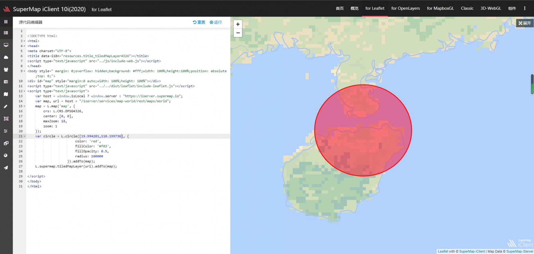This screenshot has width=534, height=254.
Task: Select the for OpenLayers menu tab
Action: click(406, 8)
